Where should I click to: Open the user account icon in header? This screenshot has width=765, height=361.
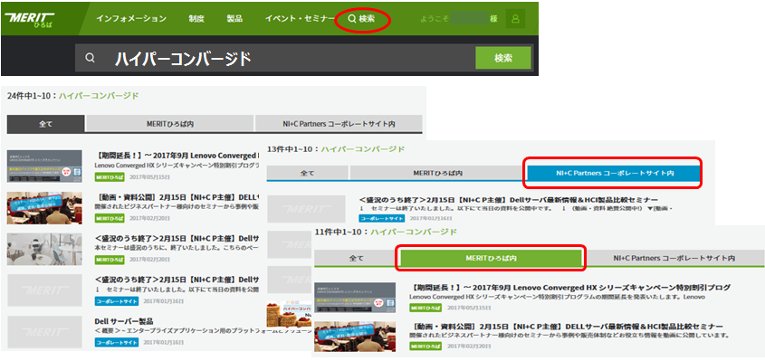tap(516, 18)
